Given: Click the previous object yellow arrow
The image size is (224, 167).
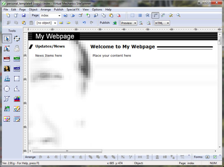Looking at the screenshot, I should (61, 23).
